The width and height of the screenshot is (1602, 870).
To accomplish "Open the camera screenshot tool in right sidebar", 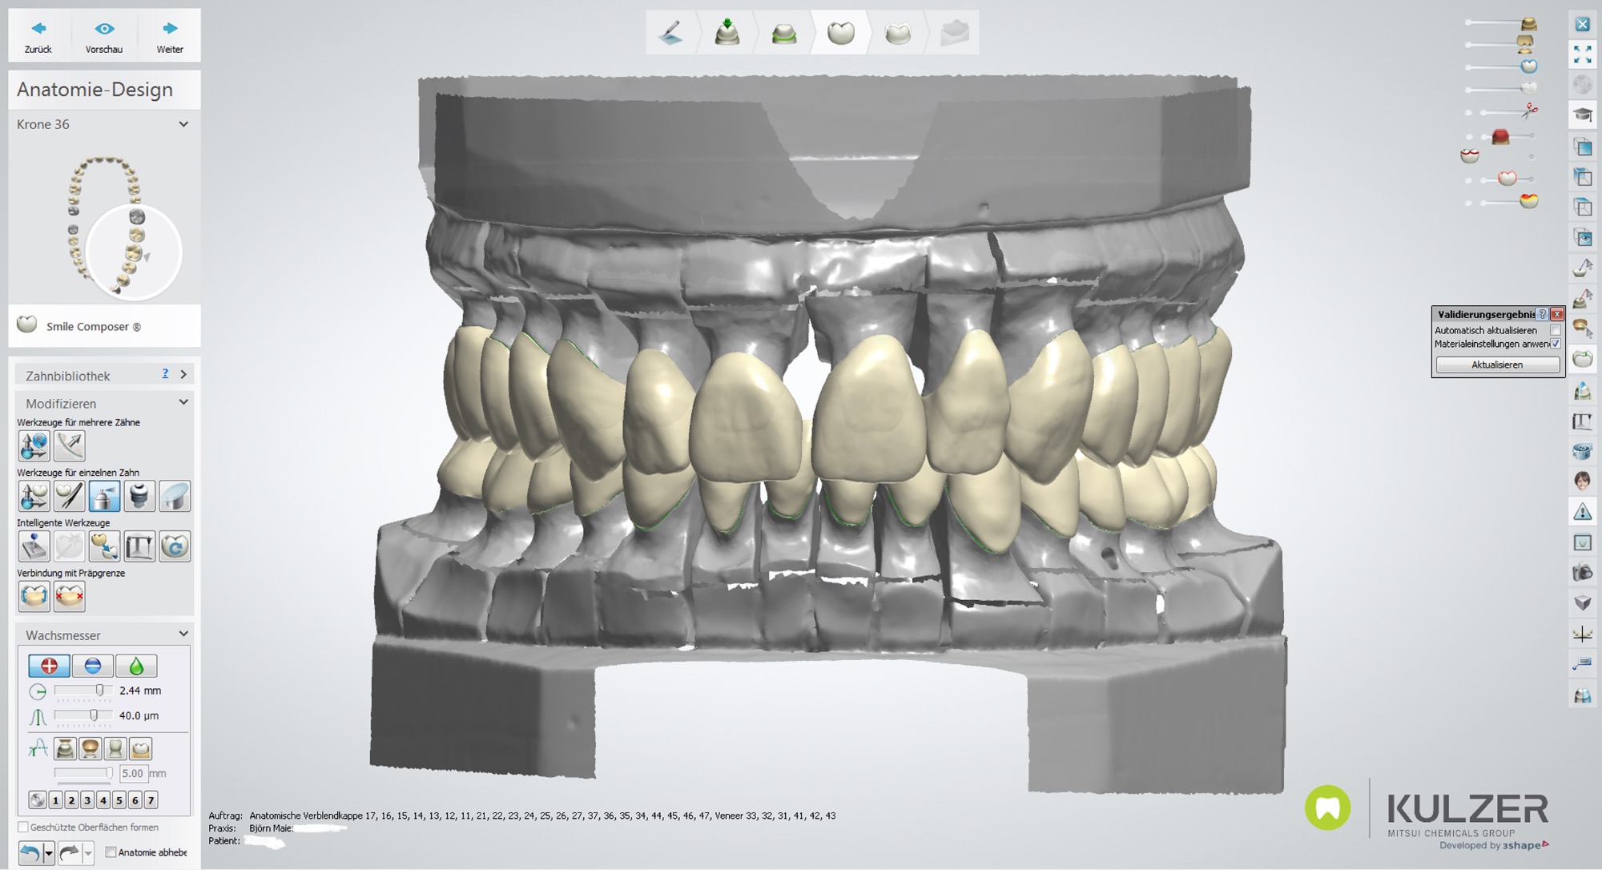I will 1582,573.
